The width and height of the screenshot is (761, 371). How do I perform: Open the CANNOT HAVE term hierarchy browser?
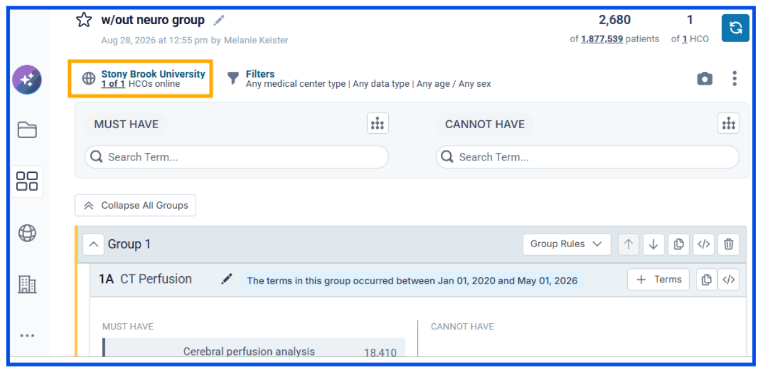pos(729,124)
